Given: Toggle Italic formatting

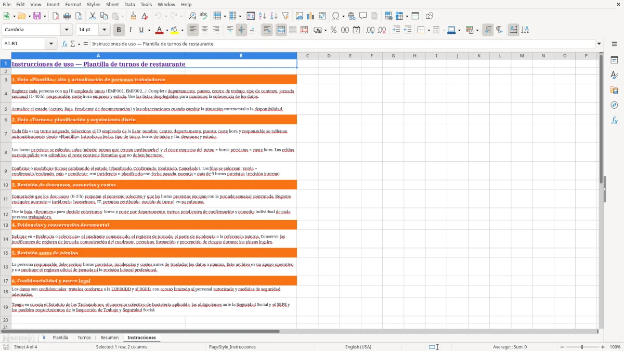Looking at the screenshot, I should [130, 30].
